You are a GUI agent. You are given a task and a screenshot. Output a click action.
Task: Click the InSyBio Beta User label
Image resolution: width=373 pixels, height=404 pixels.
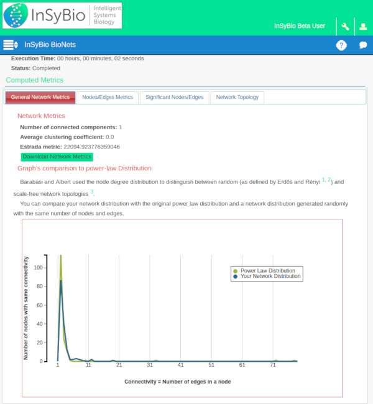click(300, 26)
